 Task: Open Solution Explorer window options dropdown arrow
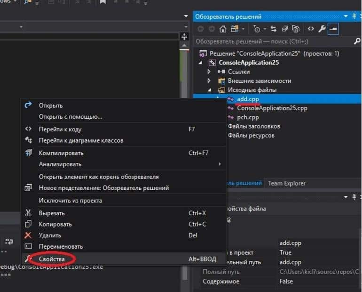tap(346, 16)
